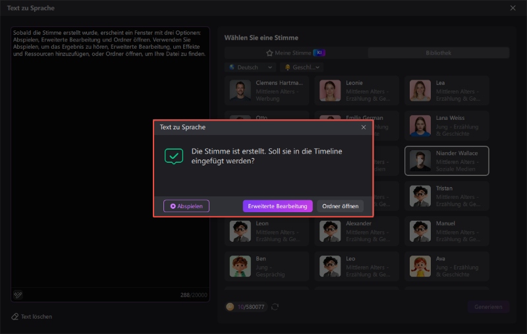This screenshot has width=527, height=334.
Task: Select the Ben voice card
Action: click(267, 266)
